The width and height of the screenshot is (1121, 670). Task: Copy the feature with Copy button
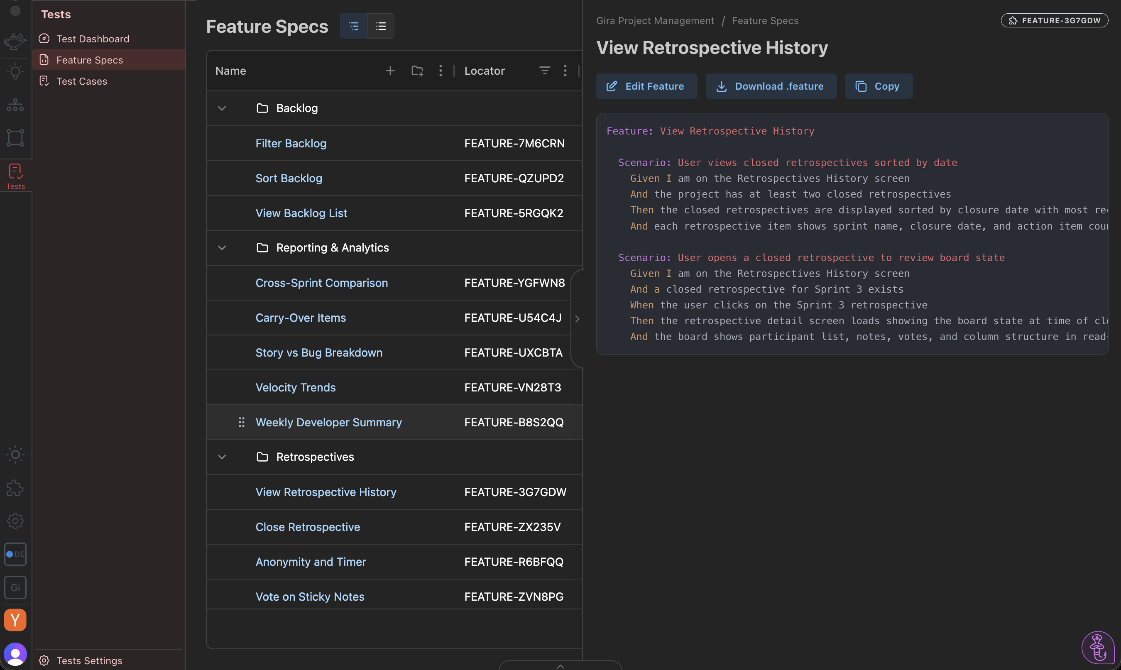pos(879,86)
